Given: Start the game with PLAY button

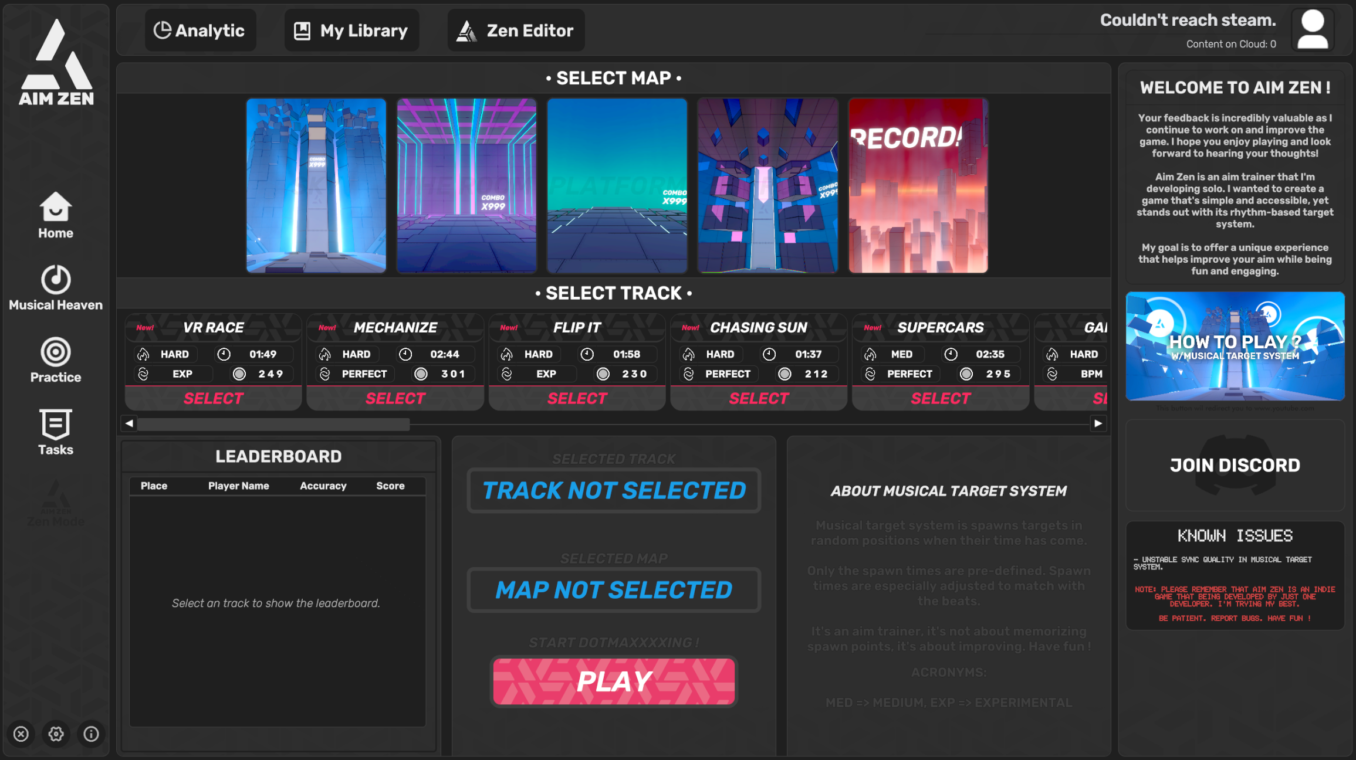Looking at the screenshot, I should pyautogui.click(x=614, y=681).
